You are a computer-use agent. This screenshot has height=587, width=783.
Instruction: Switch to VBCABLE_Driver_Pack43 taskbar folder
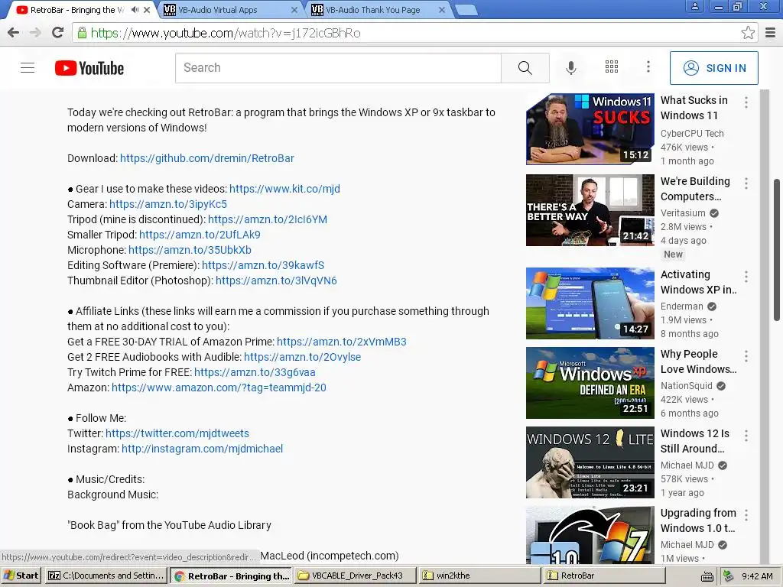click(355, 576)
